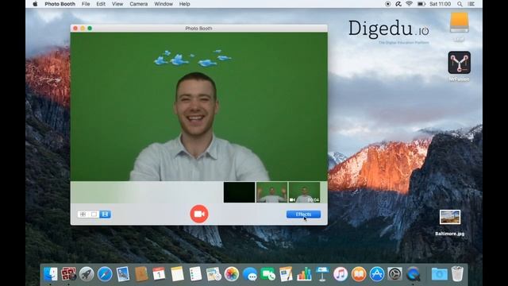Open Photos from the dock
The height and width of the screenshot is (286, 508).
(232, 274)
